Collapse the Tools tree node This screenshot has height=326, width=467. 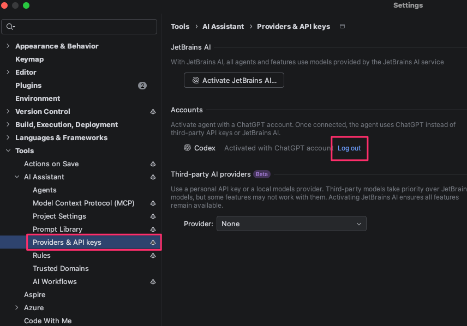pos(8,151)
